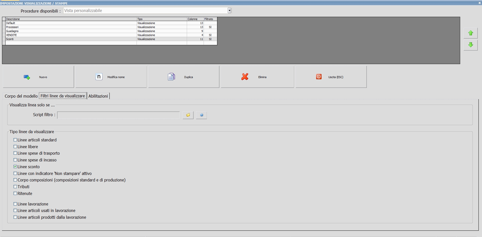Click the Colonne column header
Image resolution: width=482 pixels, height=237 pixels.
pos(195,19)
